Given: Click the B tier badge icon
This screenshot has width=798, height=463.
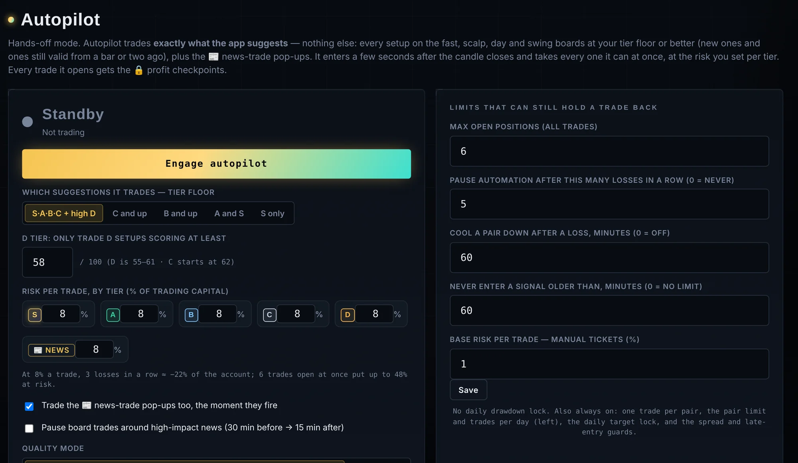Looking at the screenshot, I should pyautogui.click(x=191, y=315).
